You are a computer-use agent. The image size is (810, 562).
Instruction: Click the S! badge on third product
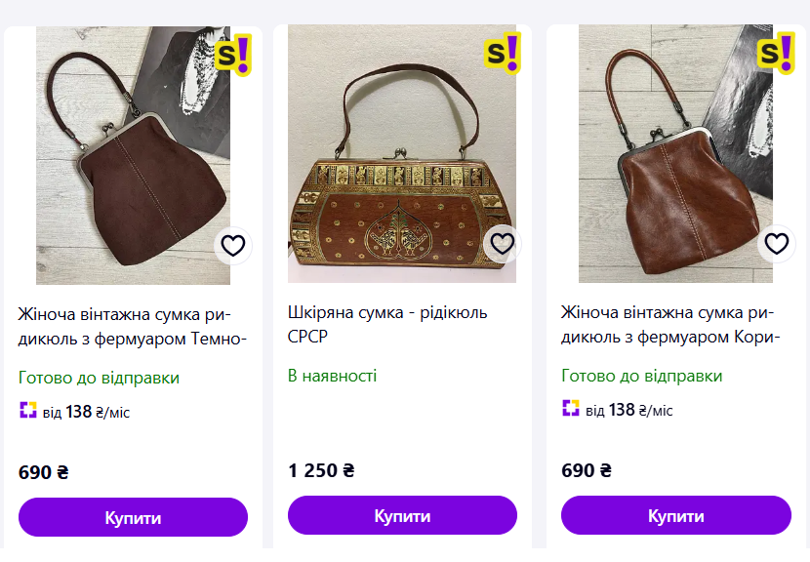[777, 53]
